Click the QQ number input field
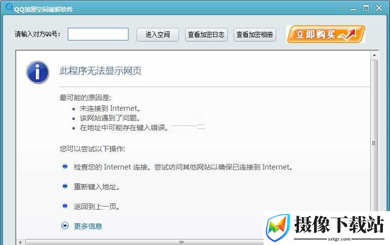 pyautogui.click(x=98, y=34)
